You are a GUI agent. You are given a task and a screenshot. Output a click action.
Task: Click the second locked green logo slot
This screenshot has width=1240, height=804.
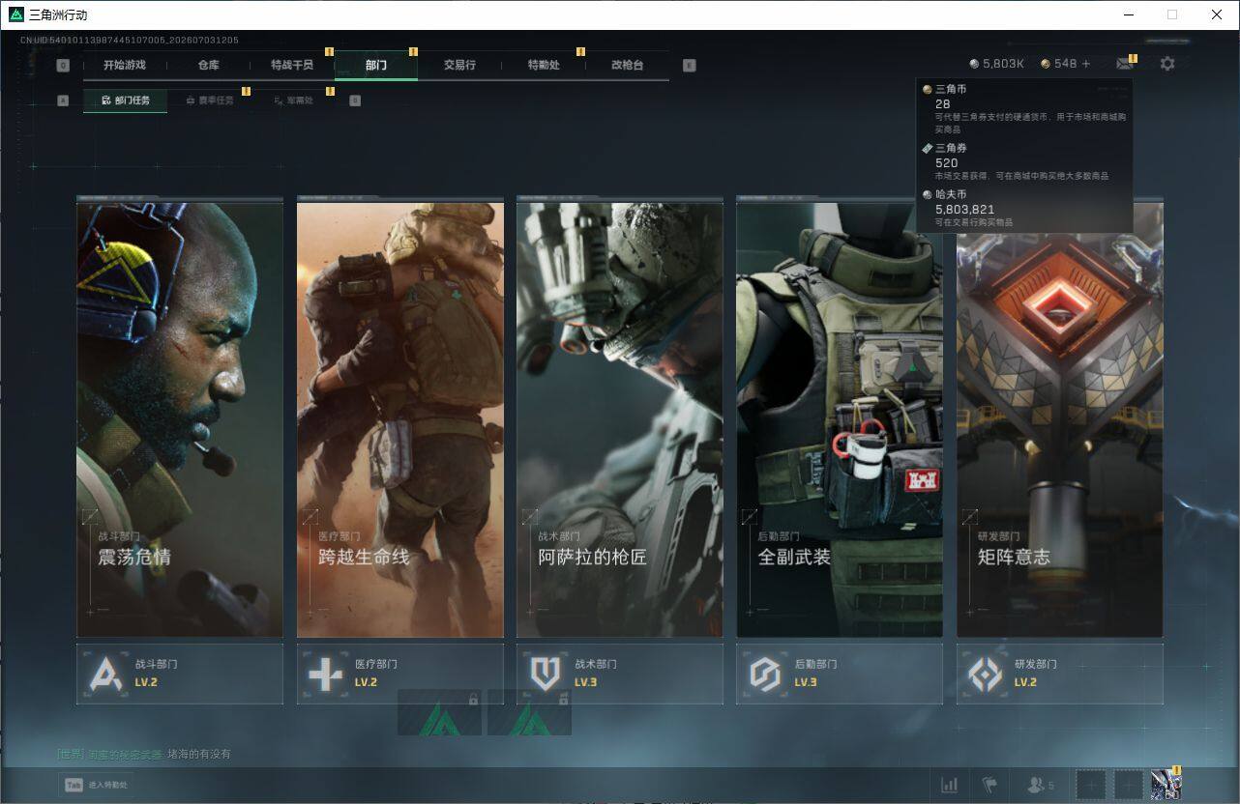(529, 712)
